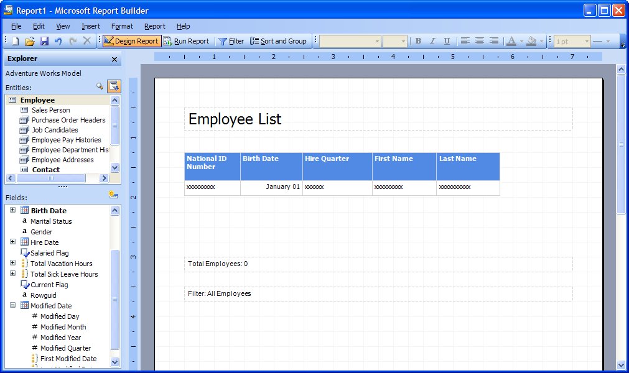Screen dimensions: 629x373
Task: Toggle the advanced entities view button
Action: (114, 86)
